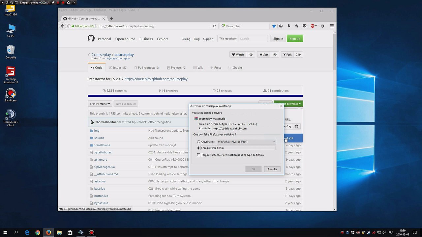View the 25 contributors
Screen dimensions: 422x237
pos(276,91)
